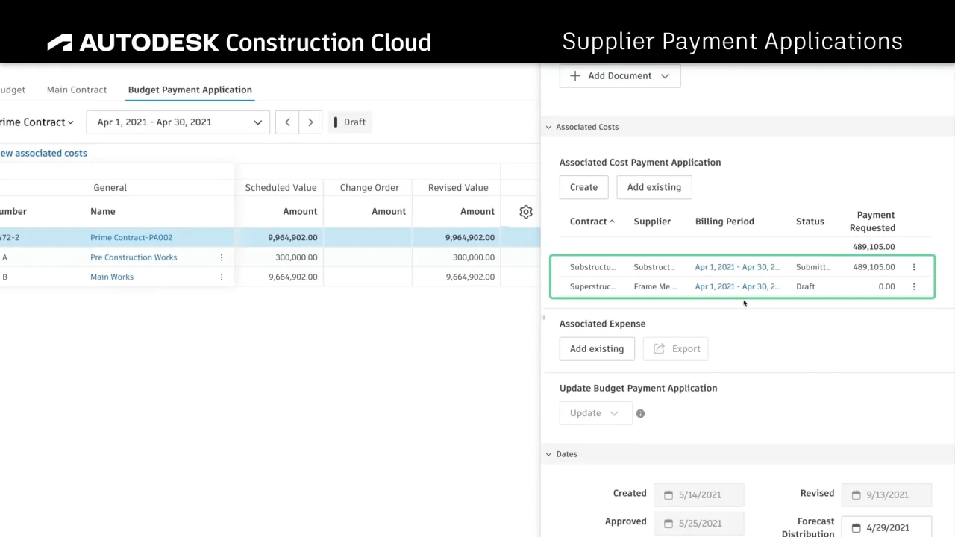Click calendar icon in Forecast Distribution field
Image resolution: width=955 pixels, height=537 pixels.
coord(857,528)
